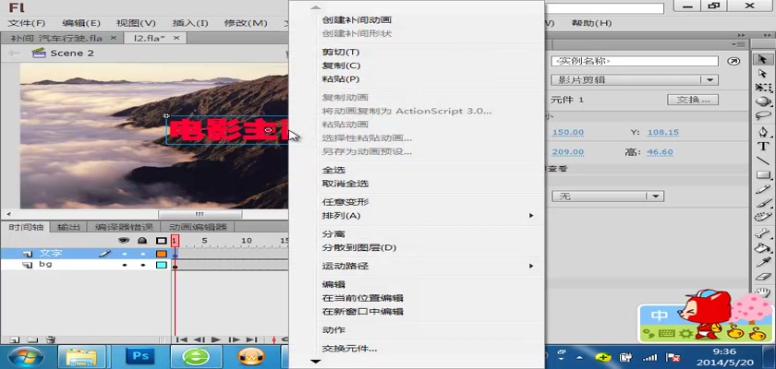Open the 修改(M) menu

246,23
